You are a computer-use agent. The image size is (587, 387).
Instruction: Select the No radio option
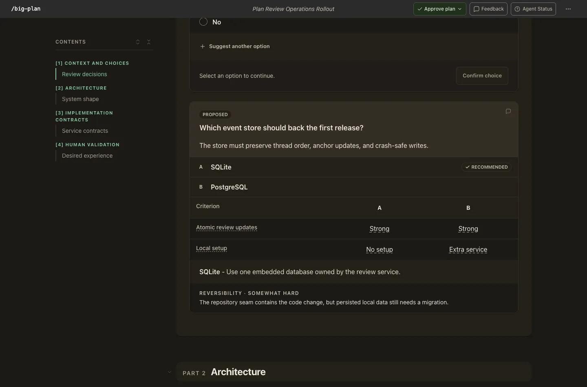click(203, 22)
